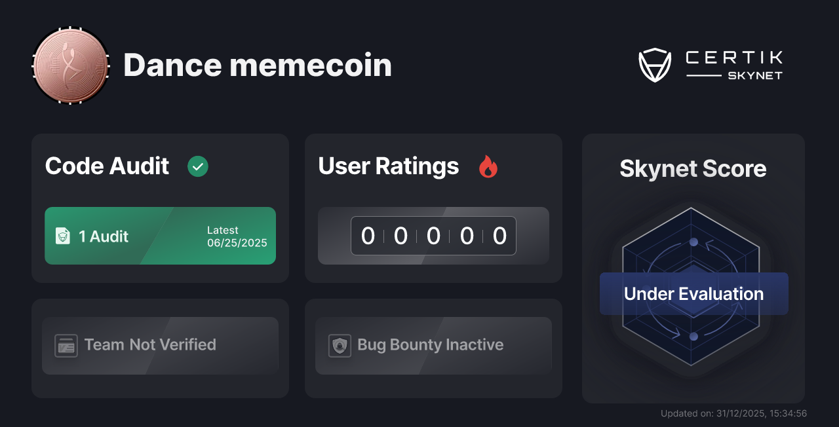Click the flame icon next to User Ratings
The height and width of the screenshot is (427, 839).
click(488, 167)
